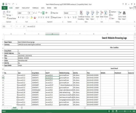
Task: Copy the selected cell
Action: tap(9, 15)
